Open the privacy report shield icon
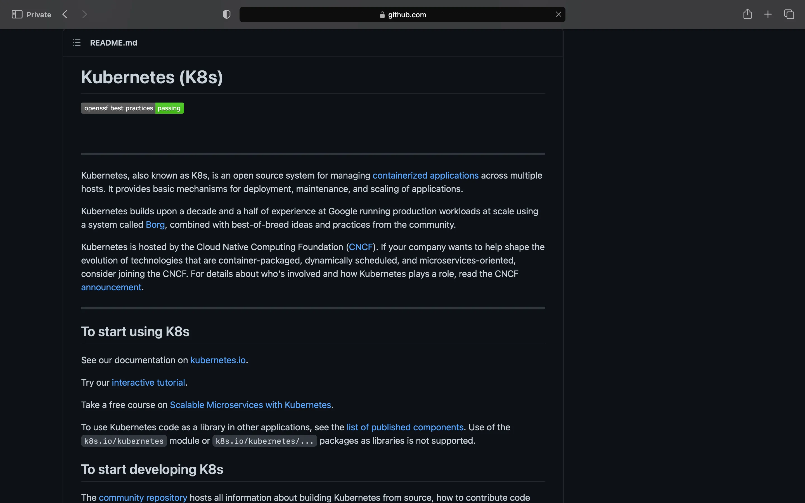The image size is (805, 503). pos(226,14)
